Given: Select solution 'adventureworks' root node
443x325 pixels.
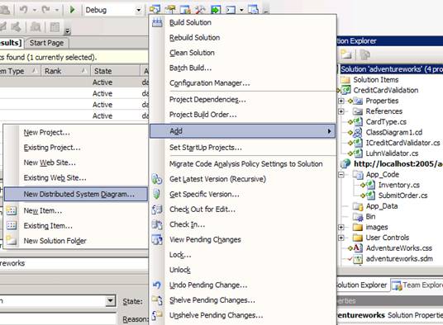Looking at the screenshot, I should coord(391,69).
